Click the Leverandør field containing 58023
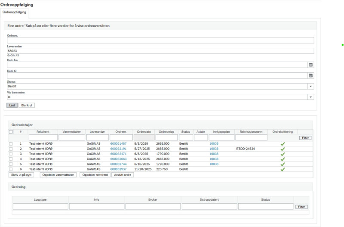 [x=160, y=51]
